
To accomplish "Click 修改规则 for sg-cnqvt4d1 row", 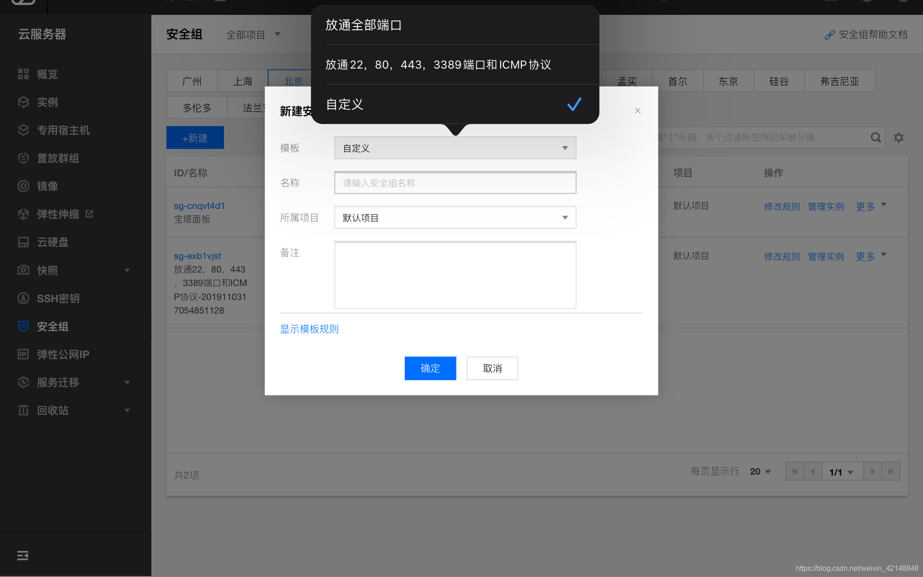I will [782, 206].
